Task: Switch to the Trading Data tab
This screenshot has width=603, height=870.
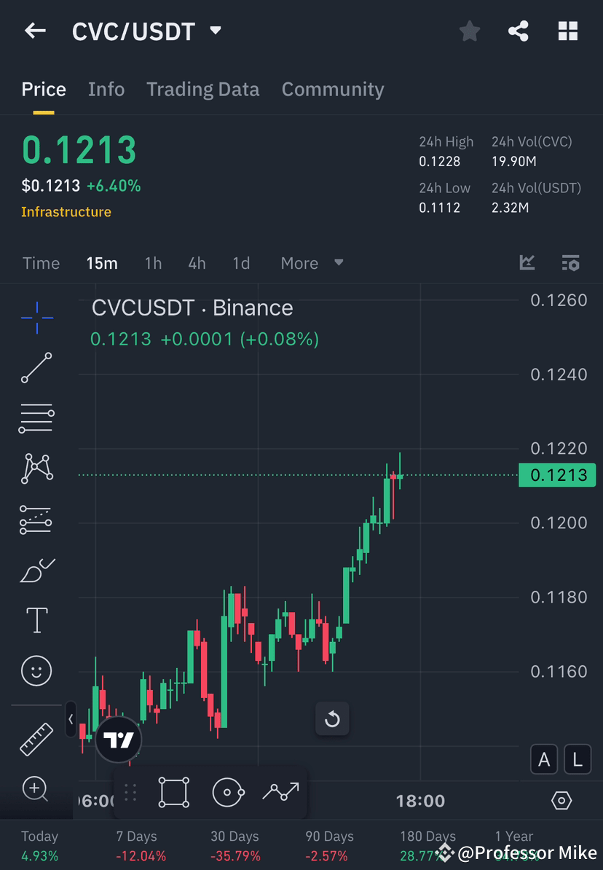Action: pyautogui.click(x=203, y=89)
